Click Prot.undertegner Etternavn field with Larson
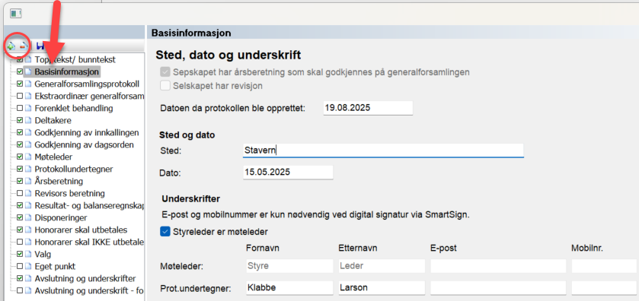The image size is (639, 301). pos(382,288)
